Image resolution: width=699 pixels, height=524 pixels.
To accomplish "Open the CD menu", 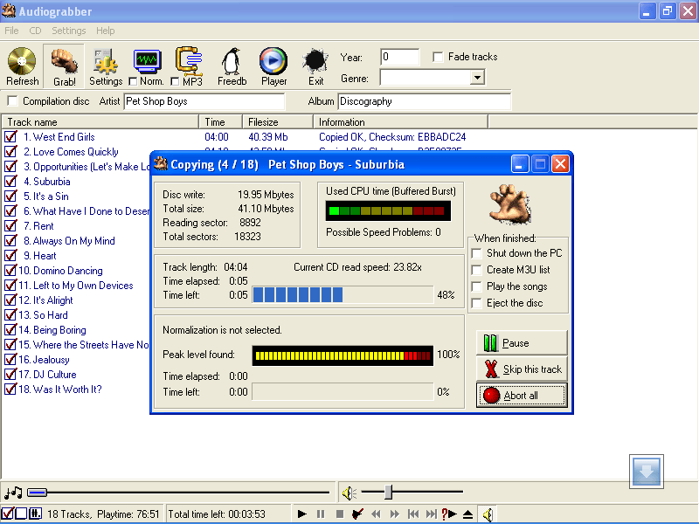I will (35, 31).
